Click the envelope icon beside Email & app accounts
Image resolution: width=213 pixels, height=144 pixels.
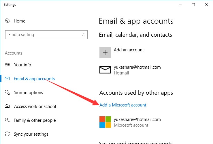7,78
